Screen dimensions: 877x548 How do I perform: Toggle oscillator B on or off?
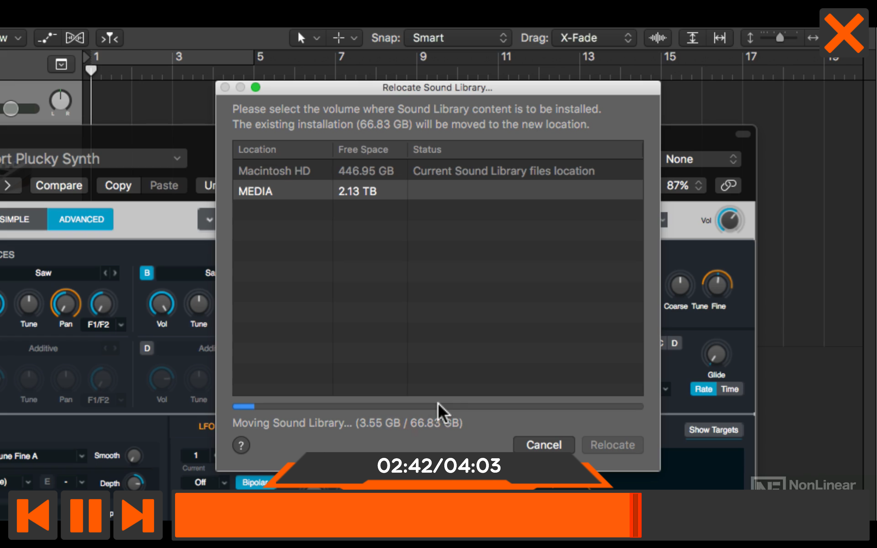click(x=146, y=273)
